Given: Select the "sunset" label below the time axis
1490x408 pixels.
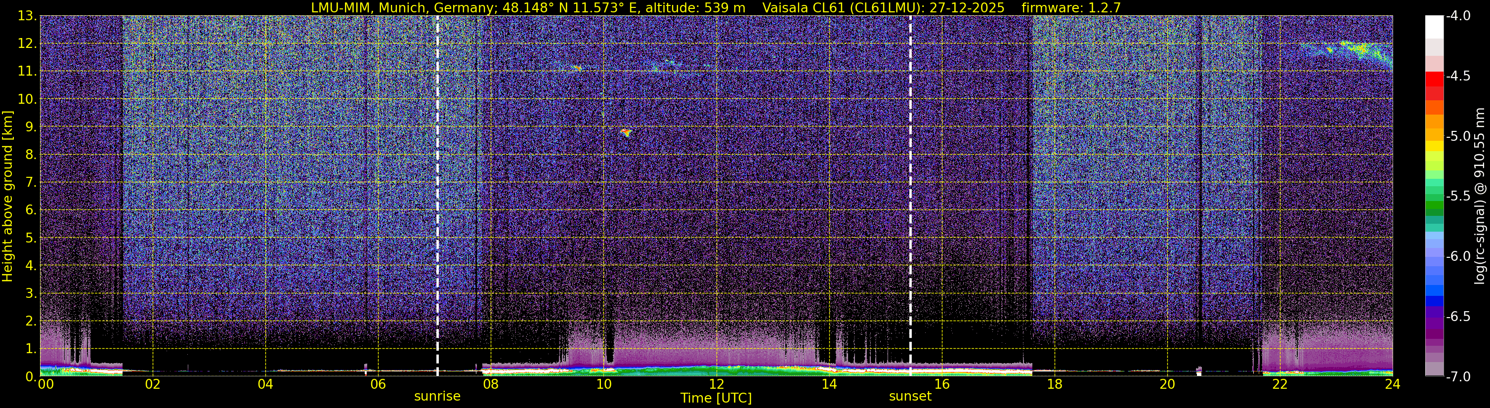Looking at the screenshot, I should click(x=910, y=397).
